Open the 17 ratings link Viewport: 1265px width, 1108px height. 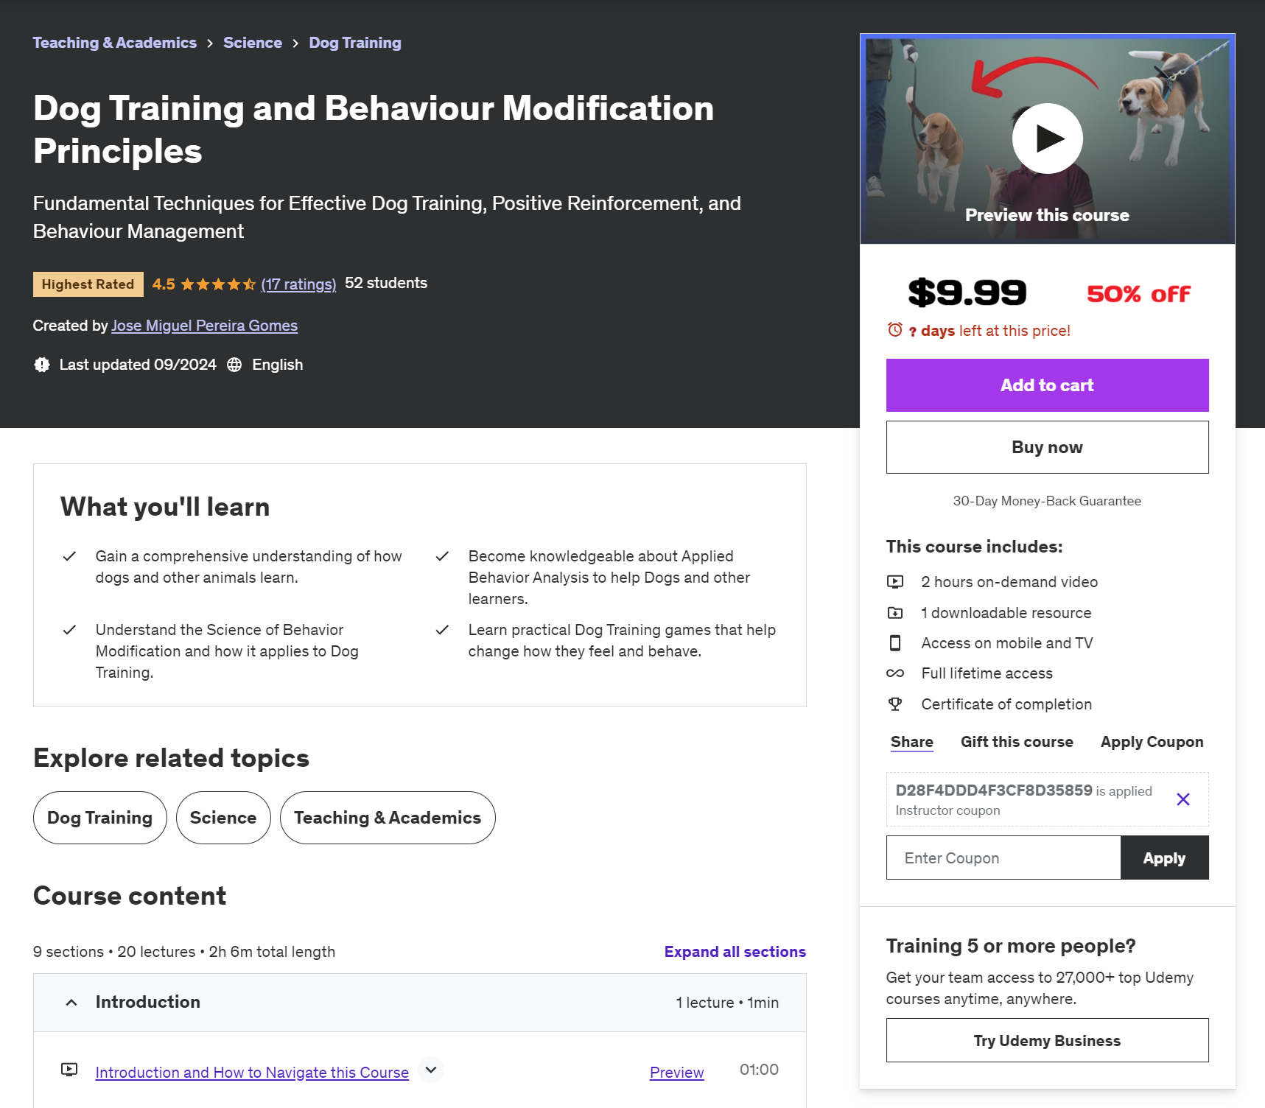(298, 284)
